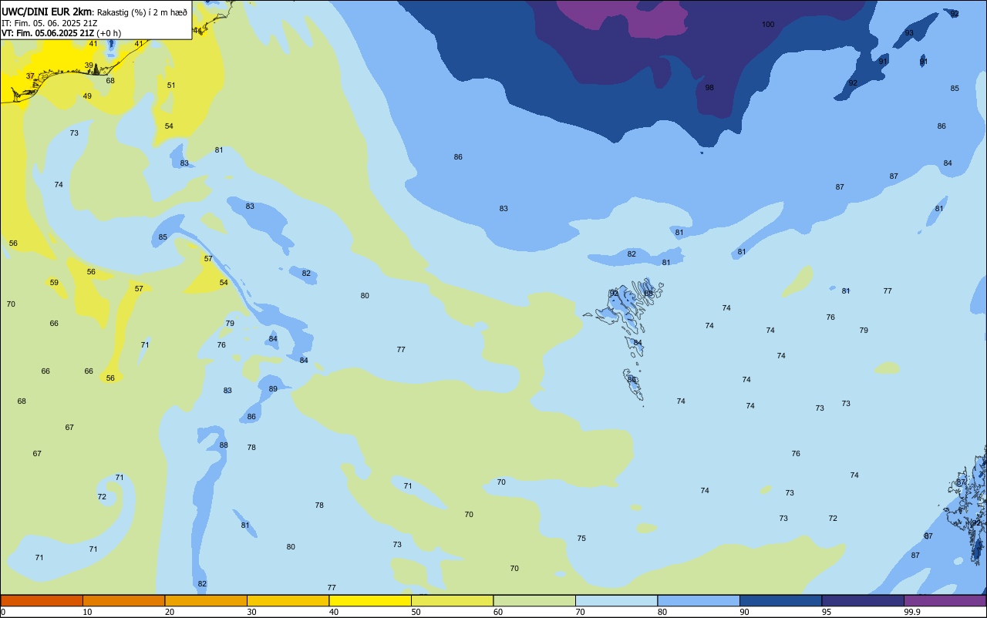
Task: Click the bright yellow 40–50 legend swatch
Action: pos(370,600)
